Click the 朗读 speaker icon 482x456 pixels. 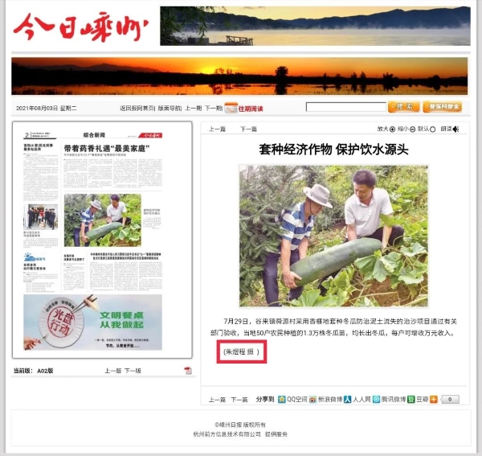(x=455, y=129)
